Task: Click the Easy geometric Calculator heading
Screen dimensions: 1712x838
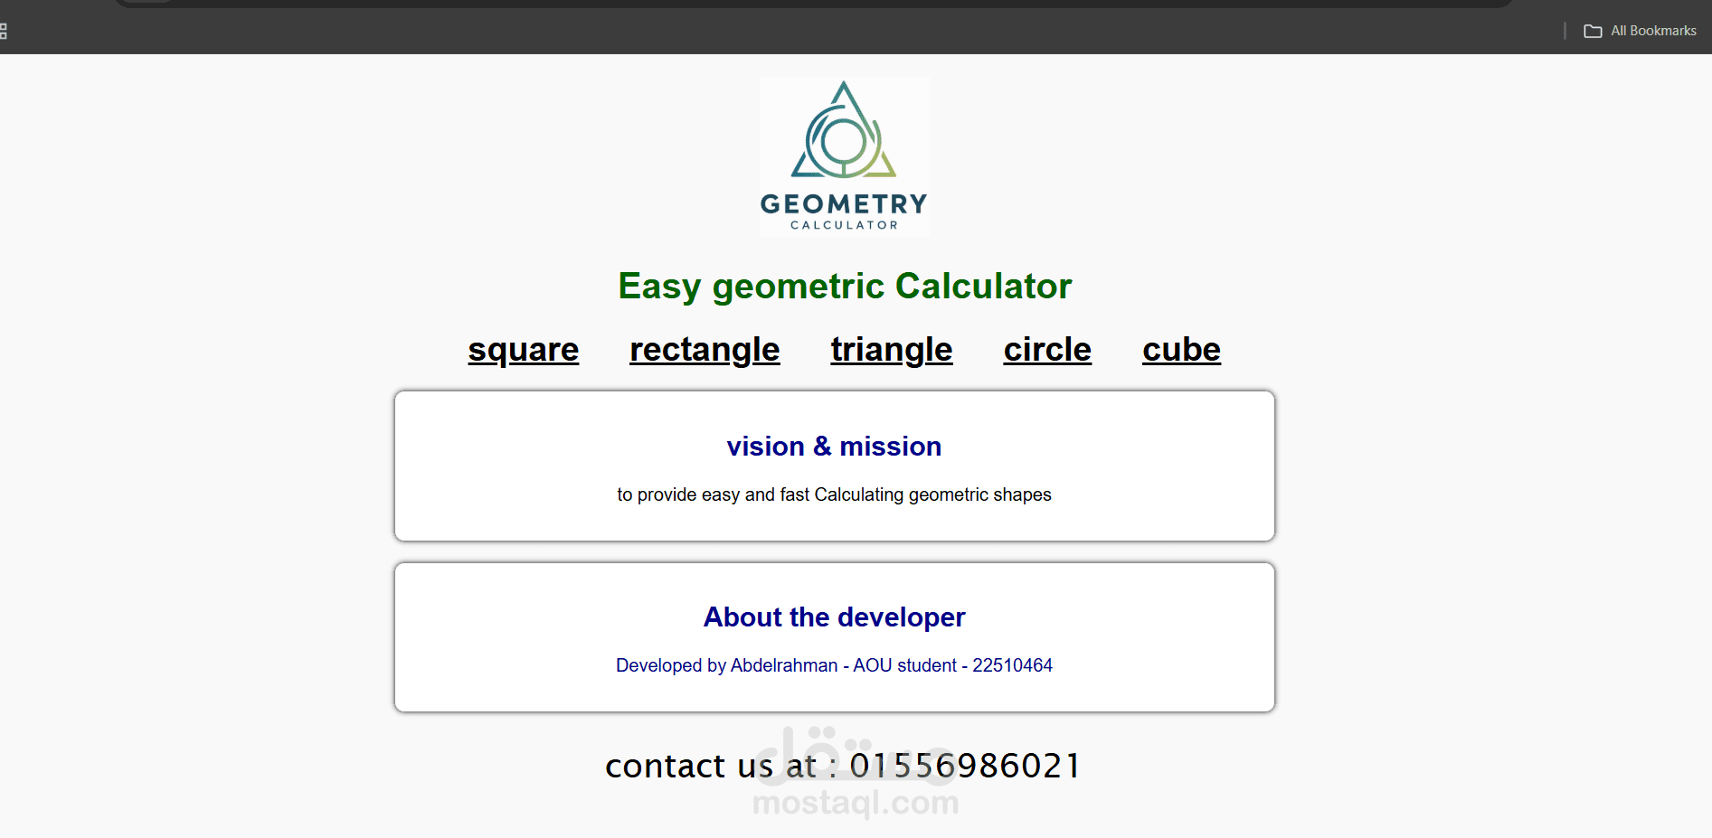Action: pos(845,287)
